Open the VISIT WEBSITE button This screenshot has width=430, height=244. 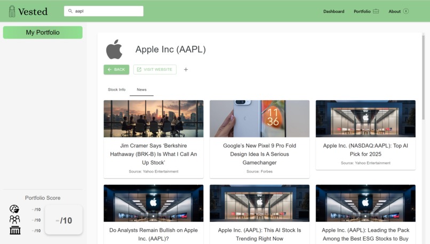[155, 70]
